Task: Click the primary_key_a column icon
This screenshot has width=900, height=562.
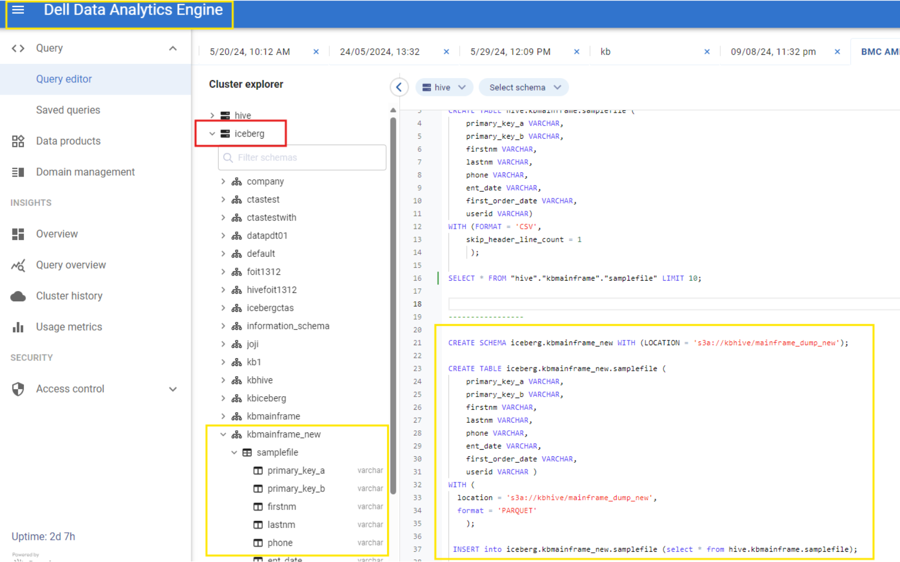Action: coord(258,470)
